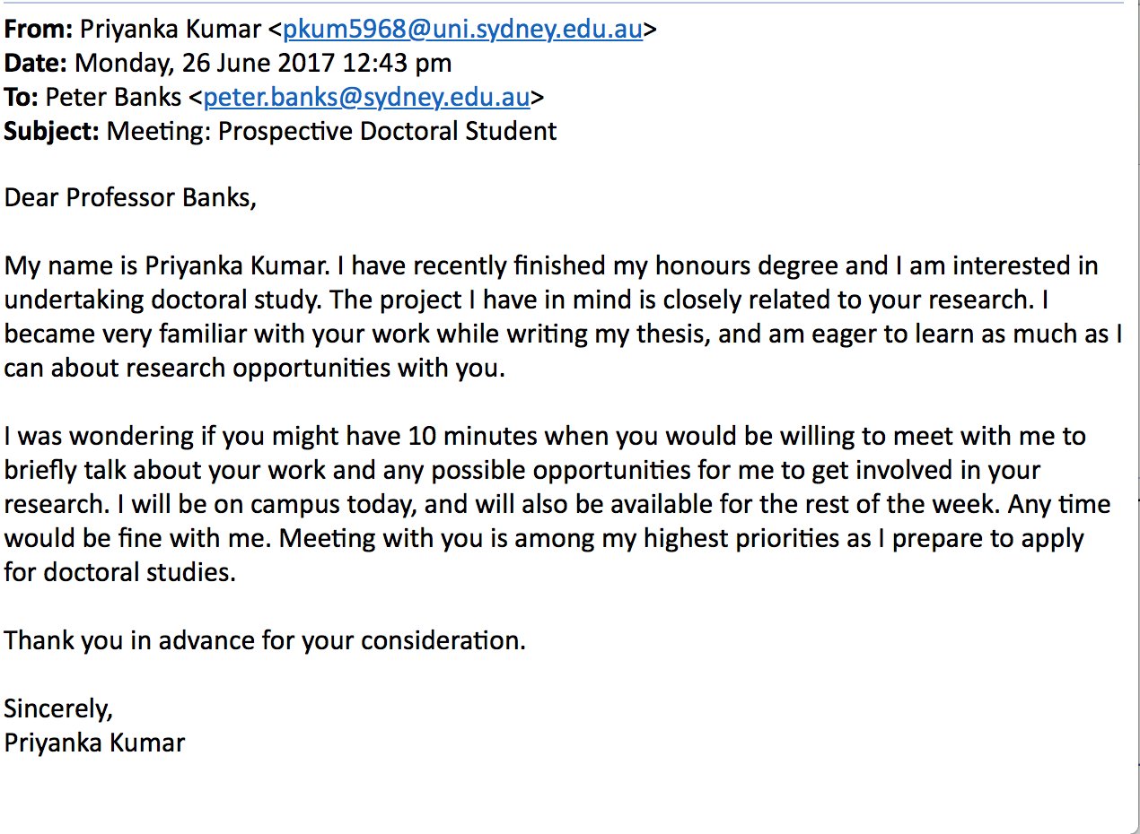Click the peter.banks@sydney.edu.au email link
1140x834 pixels.
pyautogui.click(x=368, y=97)
